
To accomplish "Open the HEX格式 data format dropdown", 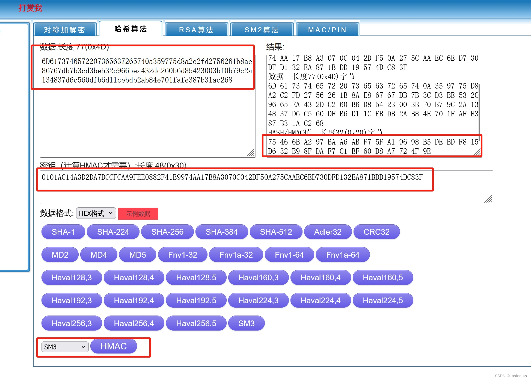I will point(96,213).
